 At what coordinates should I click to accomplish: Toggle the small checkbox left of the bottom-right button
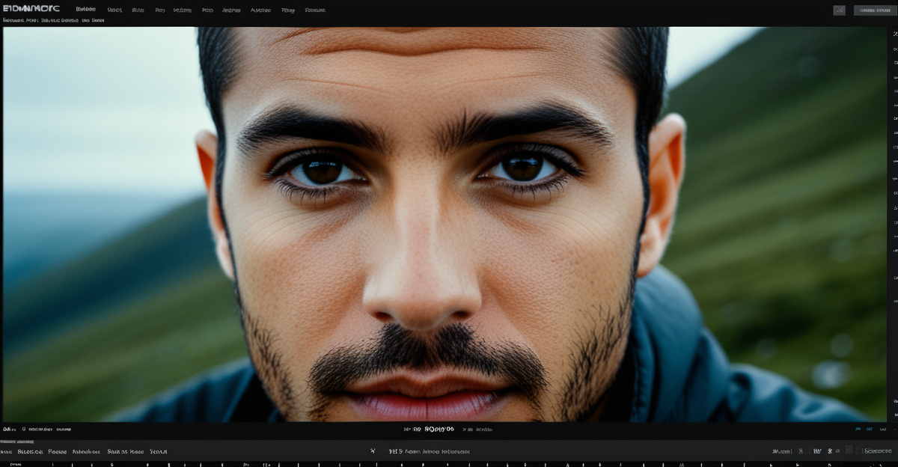[858, 451]
